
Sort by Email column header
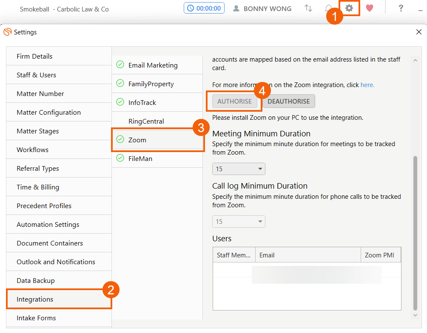point(308,255)
